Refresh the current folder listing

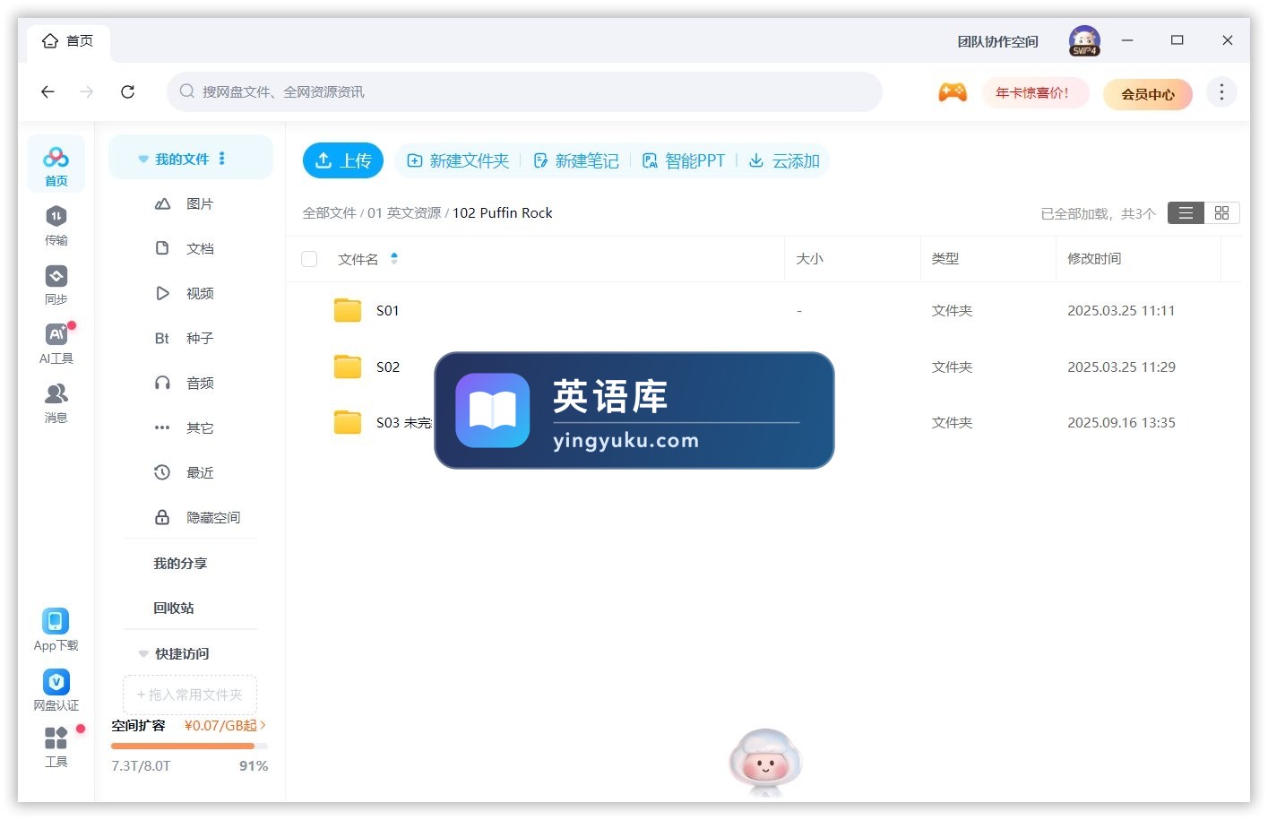click(127, 91)
